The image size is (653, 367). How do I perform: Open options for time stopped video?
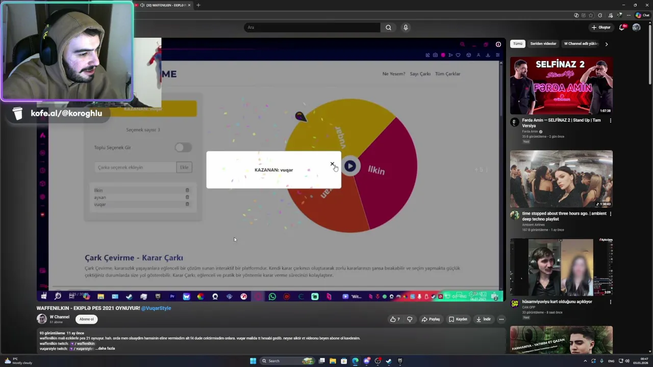tap(610, 214)
